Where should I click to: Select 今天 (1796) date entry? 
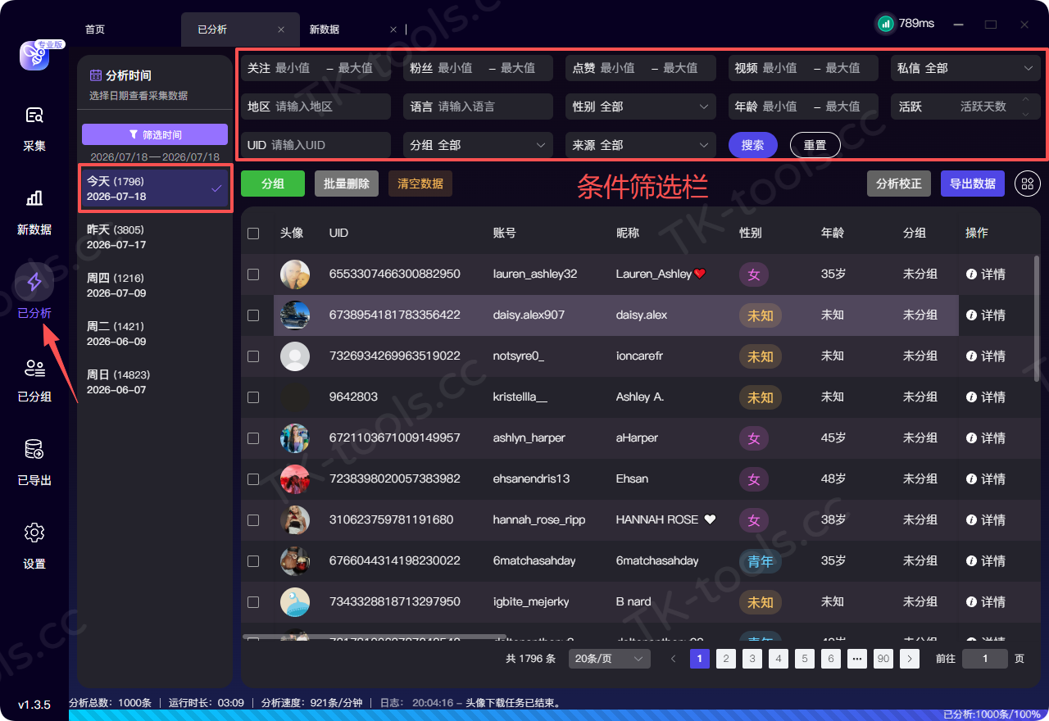(x=155, y=188)
